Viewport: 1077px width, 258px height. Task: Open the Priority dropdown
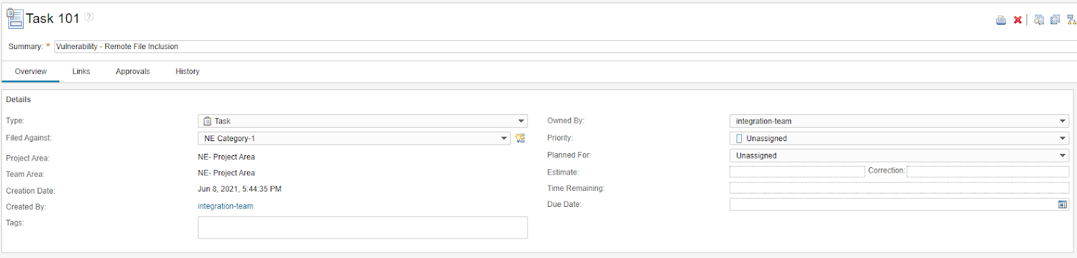coord(899,138)
